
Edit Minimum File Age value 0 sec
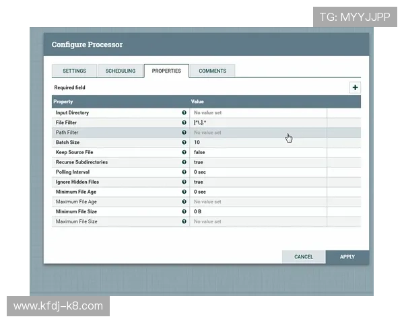click(x=258, y=192)
